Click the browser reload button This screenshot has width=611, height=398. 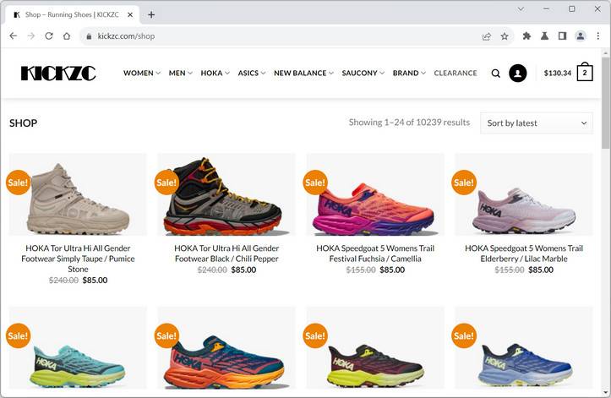coord(49,36)
